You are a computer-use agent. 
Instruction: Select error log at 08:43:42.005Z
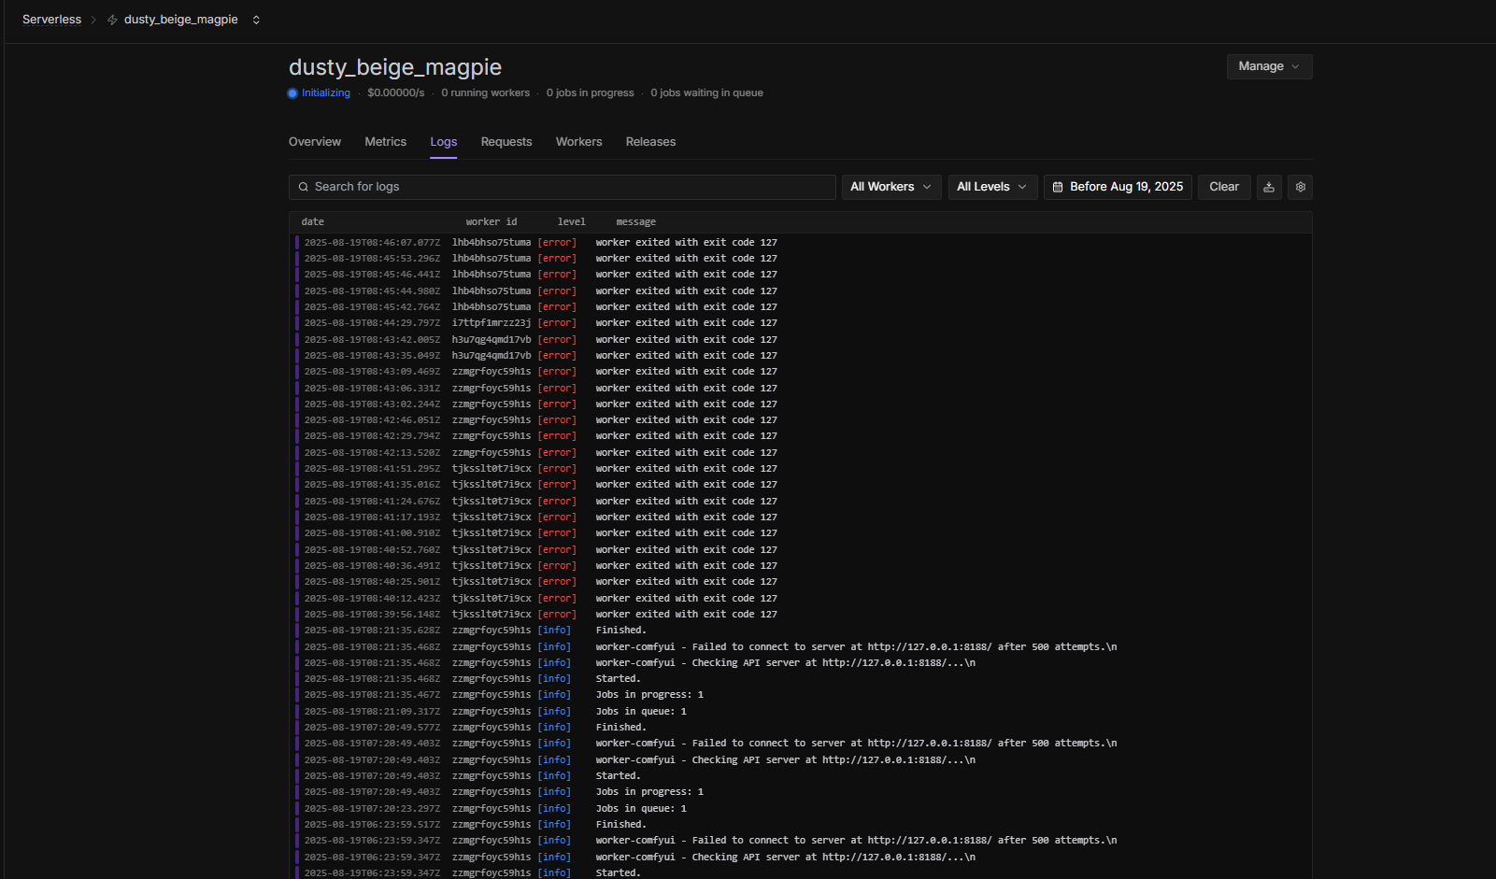tap(802, 340)
